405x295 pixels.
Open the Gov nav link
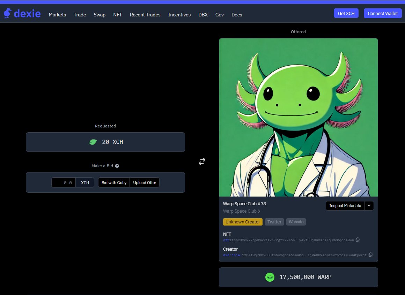pyautogui.click(x=220, y=15)
